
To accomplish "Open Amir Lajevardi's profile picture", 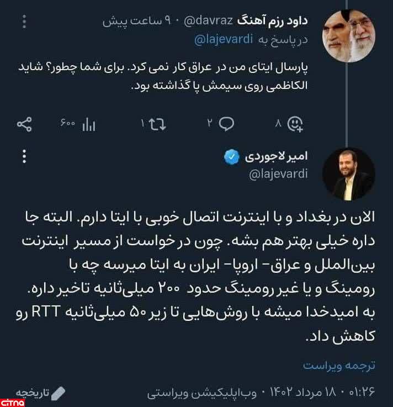I will click(349, 173).
